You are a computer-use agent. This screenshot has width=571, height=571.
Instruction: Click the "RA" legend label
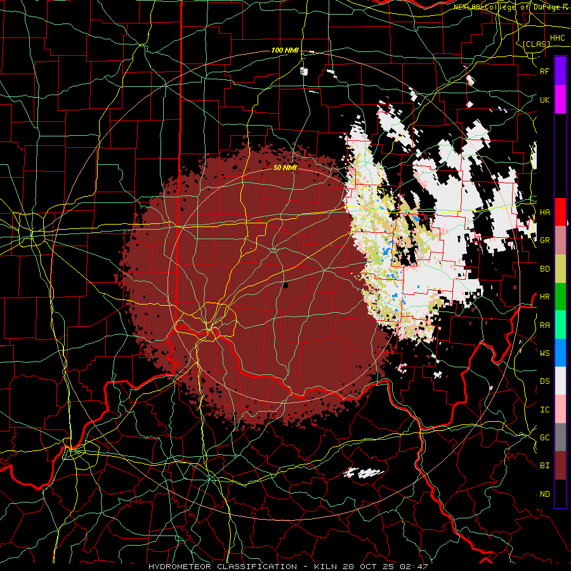(x=544, y=325)
